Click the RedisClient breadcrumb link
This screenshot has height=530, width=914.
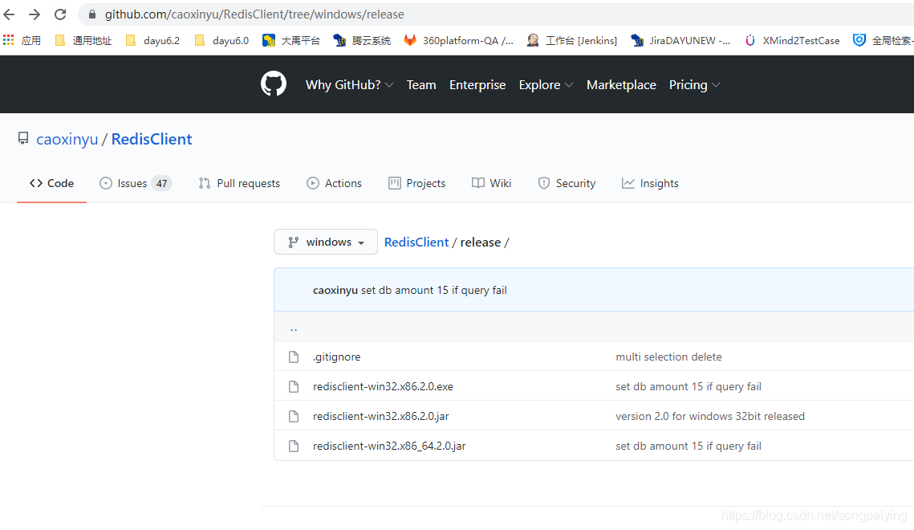[416, 242]
